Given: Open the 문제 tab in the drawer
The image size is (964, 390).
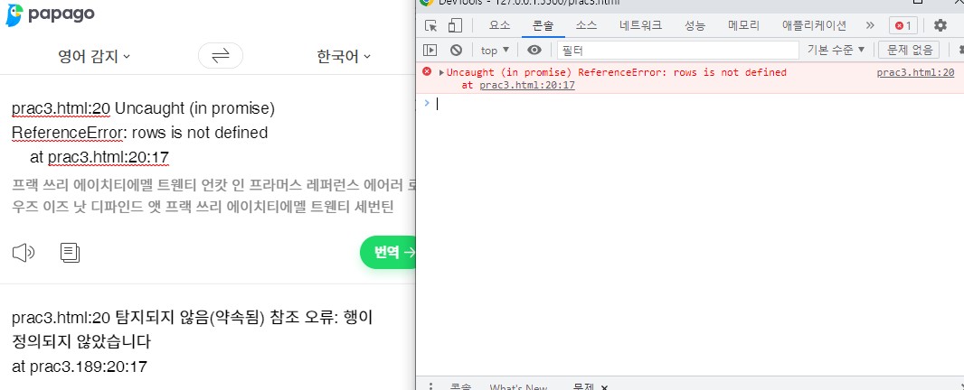Looking at the screenshot, I should pos(583,387).
